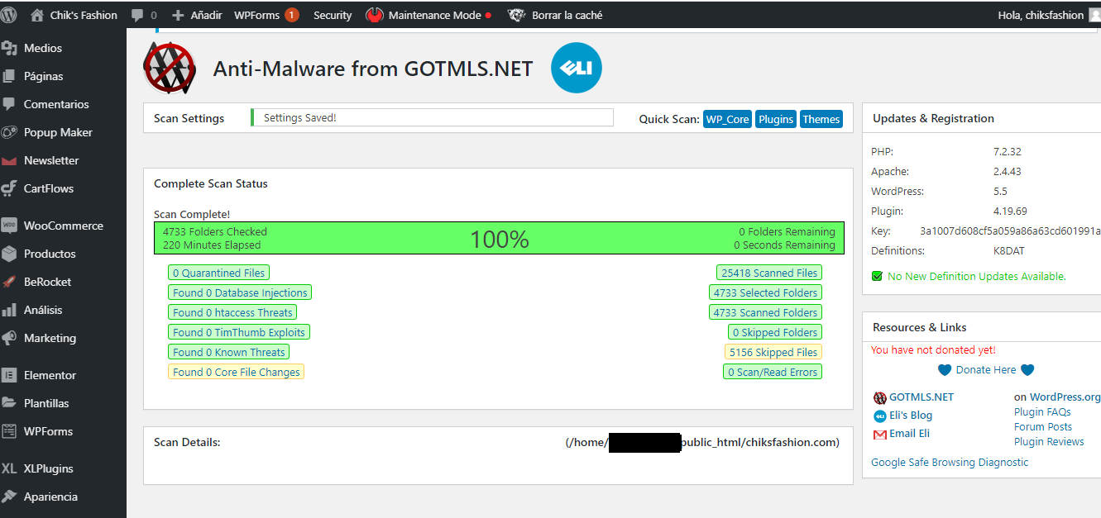Click the Popup Maker icon
The image size is (1101, 518).
tap(10, 132)
